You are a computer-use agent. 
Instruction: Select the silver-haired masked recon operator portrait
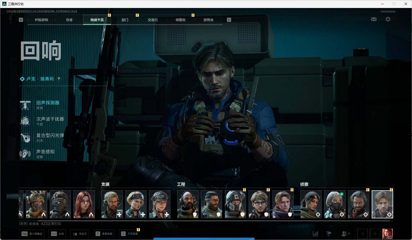335,204
